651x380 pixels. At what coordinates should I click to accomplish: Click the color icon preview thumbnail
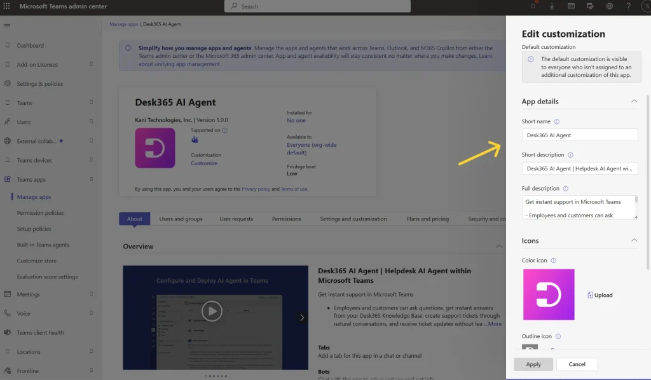549,295
